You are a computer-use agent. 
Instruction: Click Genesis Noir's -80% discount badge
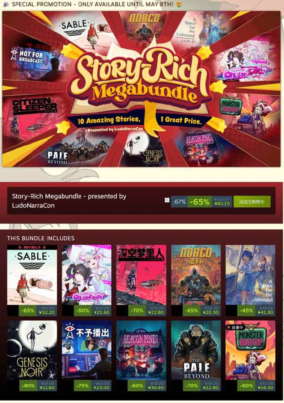pos(28,386)
